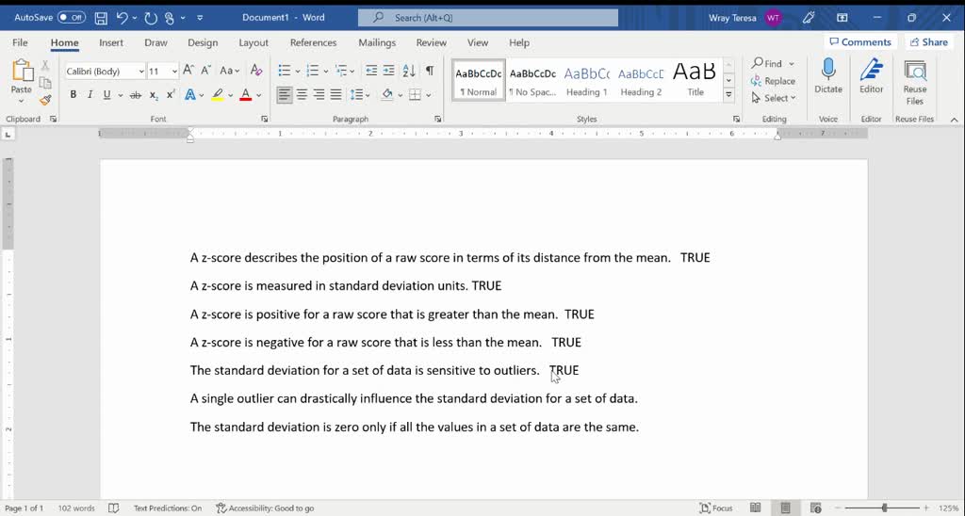Expand the Styles gallery more arrow
The height and width of the screenshot is (516, 965).
[728, 95]
